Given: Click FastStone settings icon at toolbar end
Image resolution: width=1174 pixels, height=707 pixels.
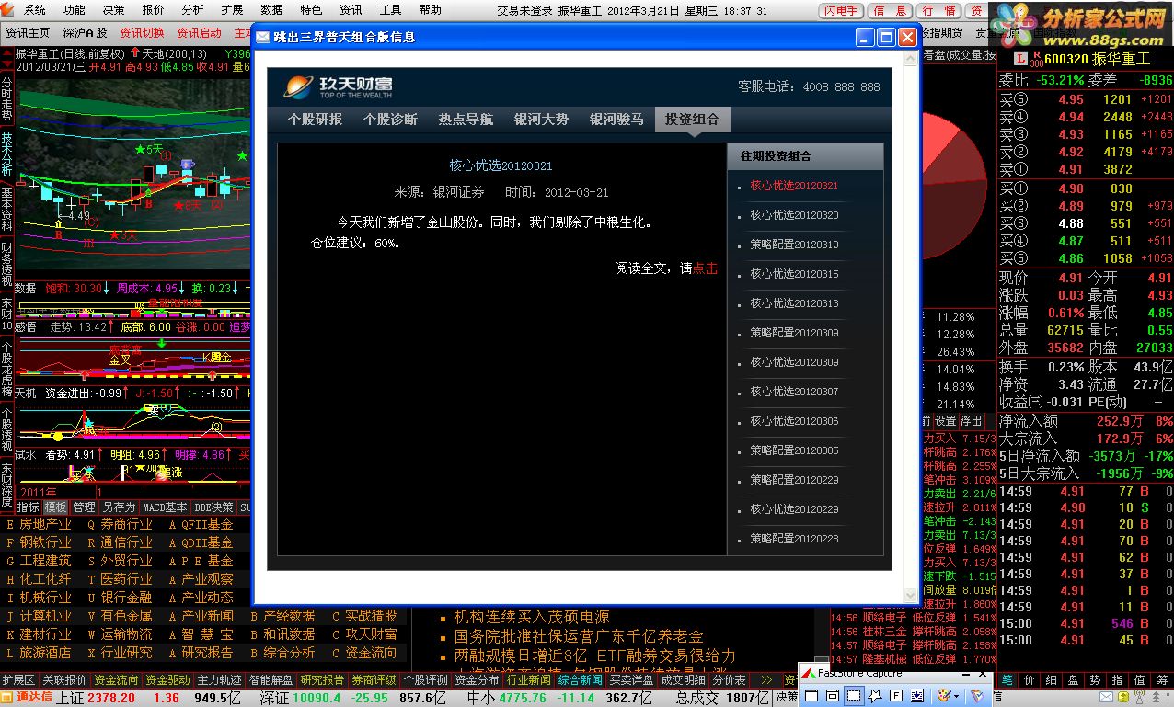Looking at the screenshot, I should click(x=977, y=696).
